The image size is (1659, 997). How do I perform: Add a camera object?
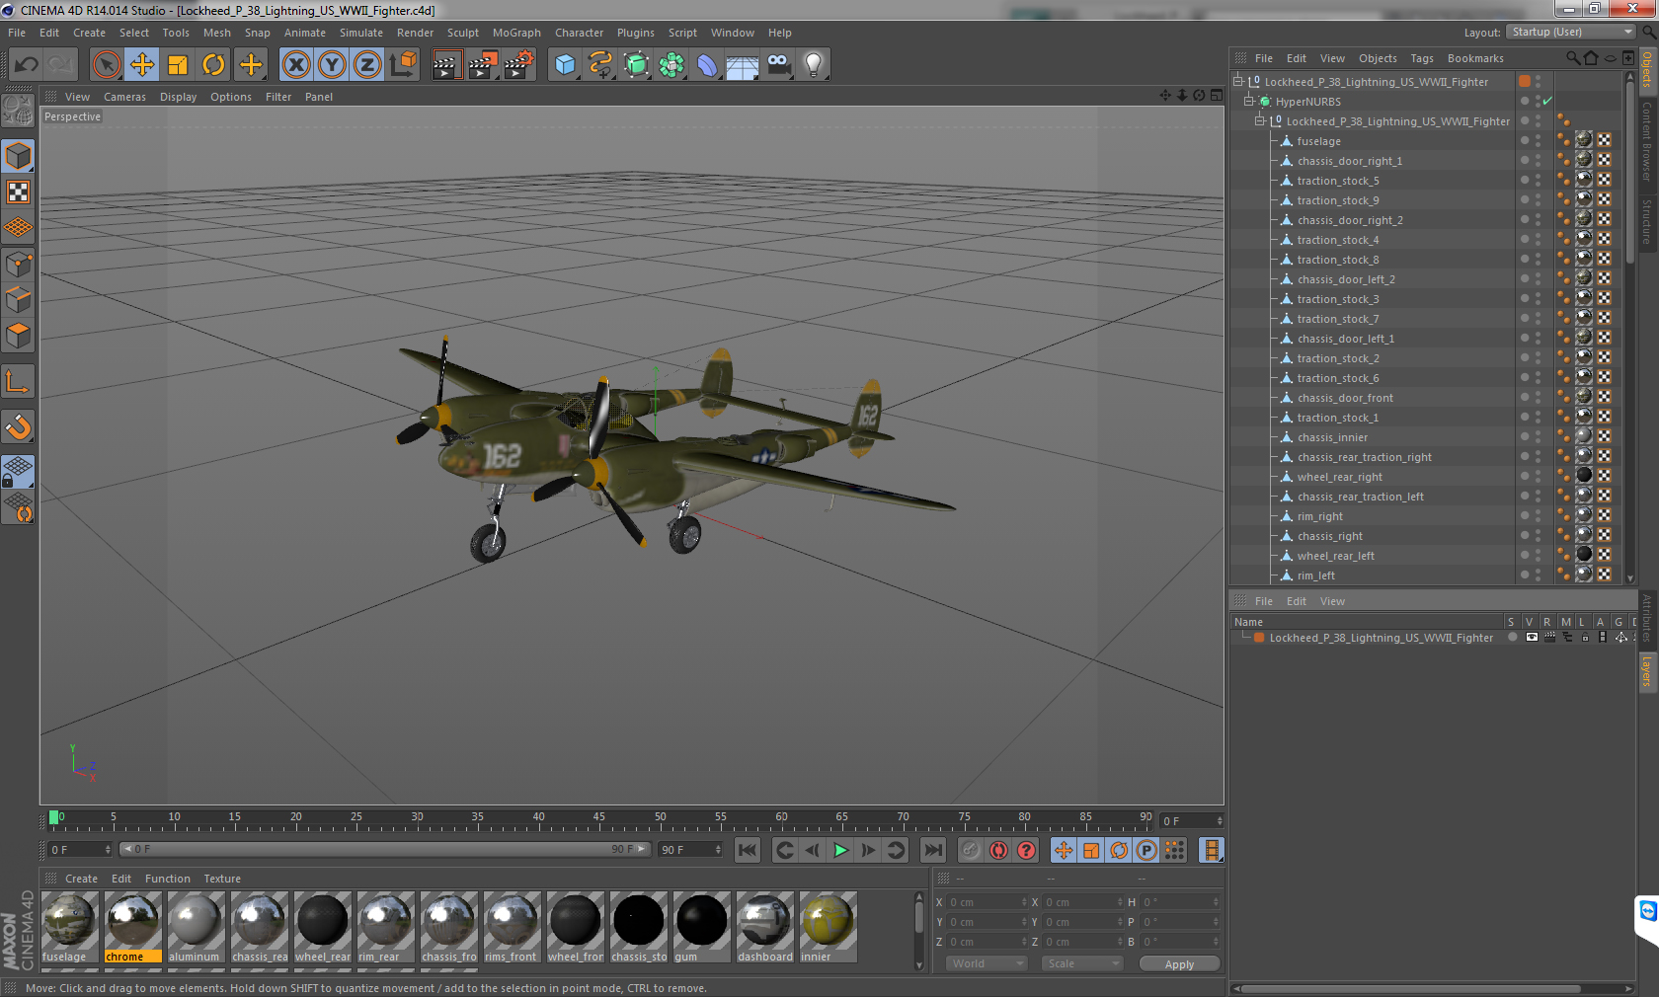[x=778, y=65]
